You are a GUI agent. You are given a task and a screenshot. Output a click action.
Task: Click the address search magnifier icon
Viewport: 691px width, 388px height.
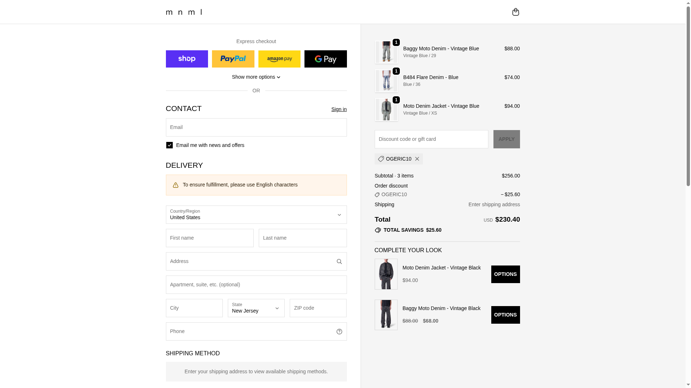click(x=339, y=262)
